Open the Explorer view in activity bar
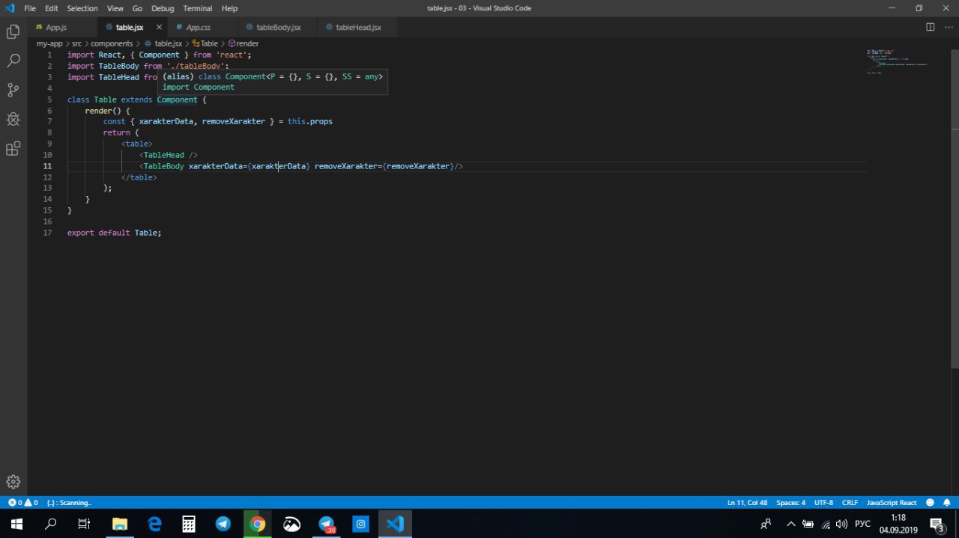959x538 pixels. click(x=13, y=32)
